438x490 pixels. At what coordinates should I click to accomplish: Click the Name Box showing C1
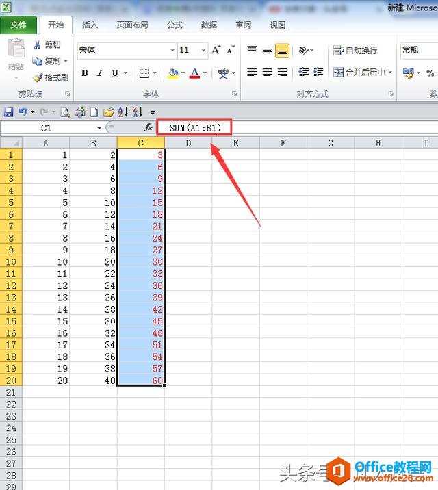pos(47,127)
